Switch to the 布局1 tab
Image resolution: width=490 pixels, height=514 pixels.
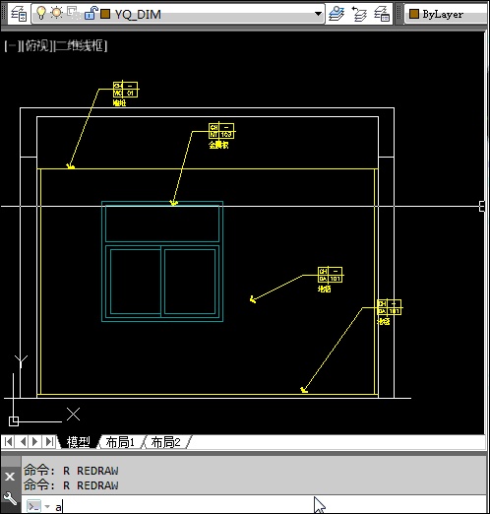120,442
